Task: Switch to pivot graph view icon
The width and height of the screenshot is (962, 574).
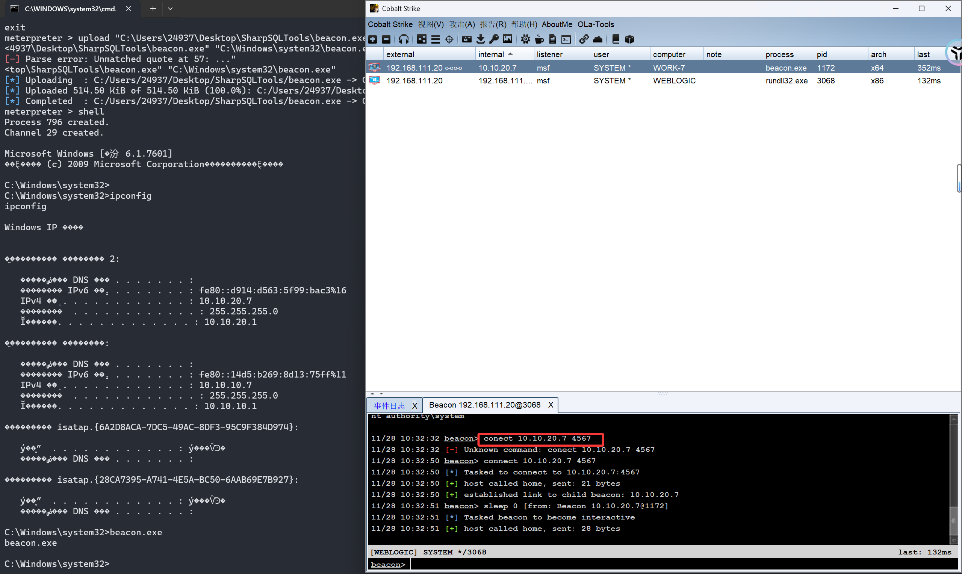Action: [422, 39]
